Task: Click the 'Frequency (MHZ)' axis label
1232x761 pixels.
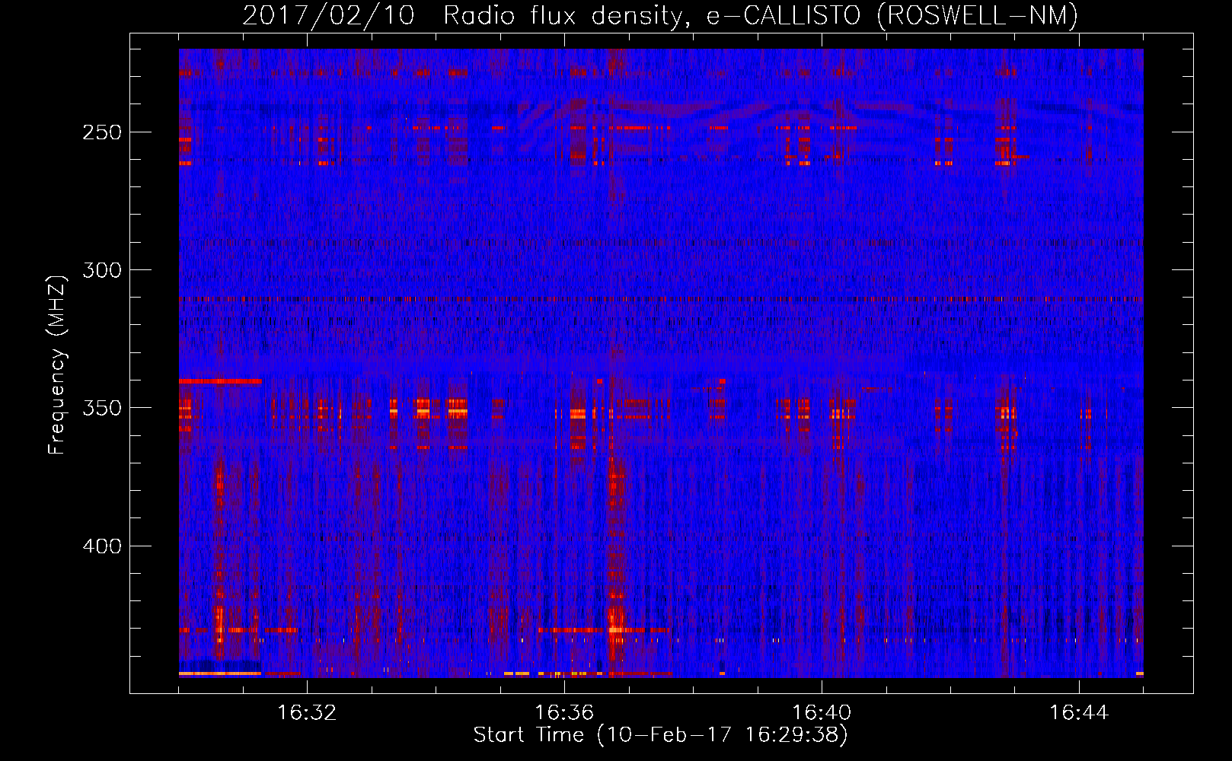Action: coord(57,365)
